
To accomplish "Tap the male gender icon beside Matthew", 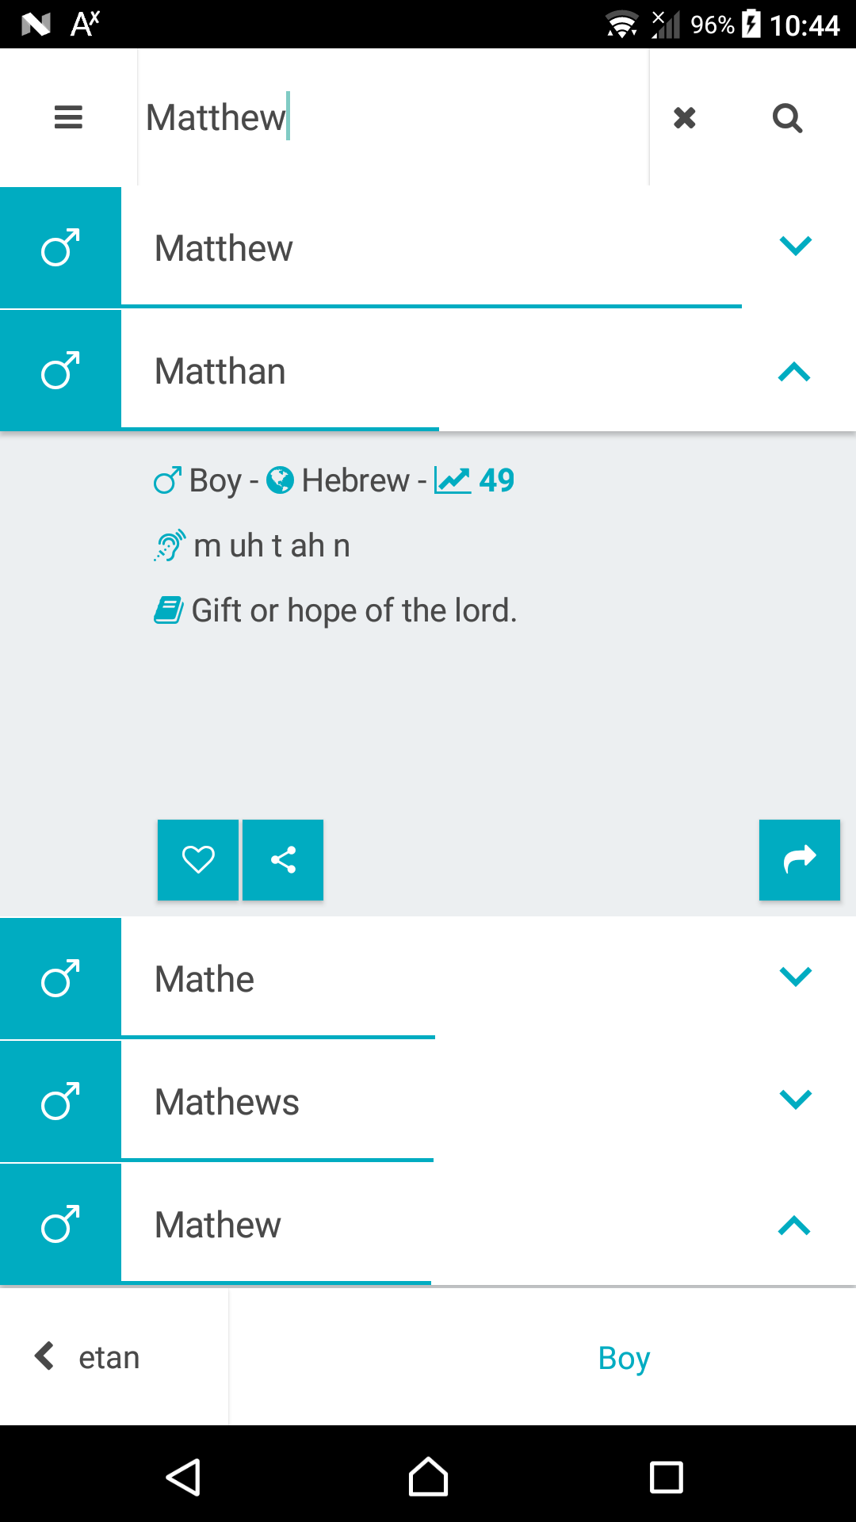I will pos(60,248).
